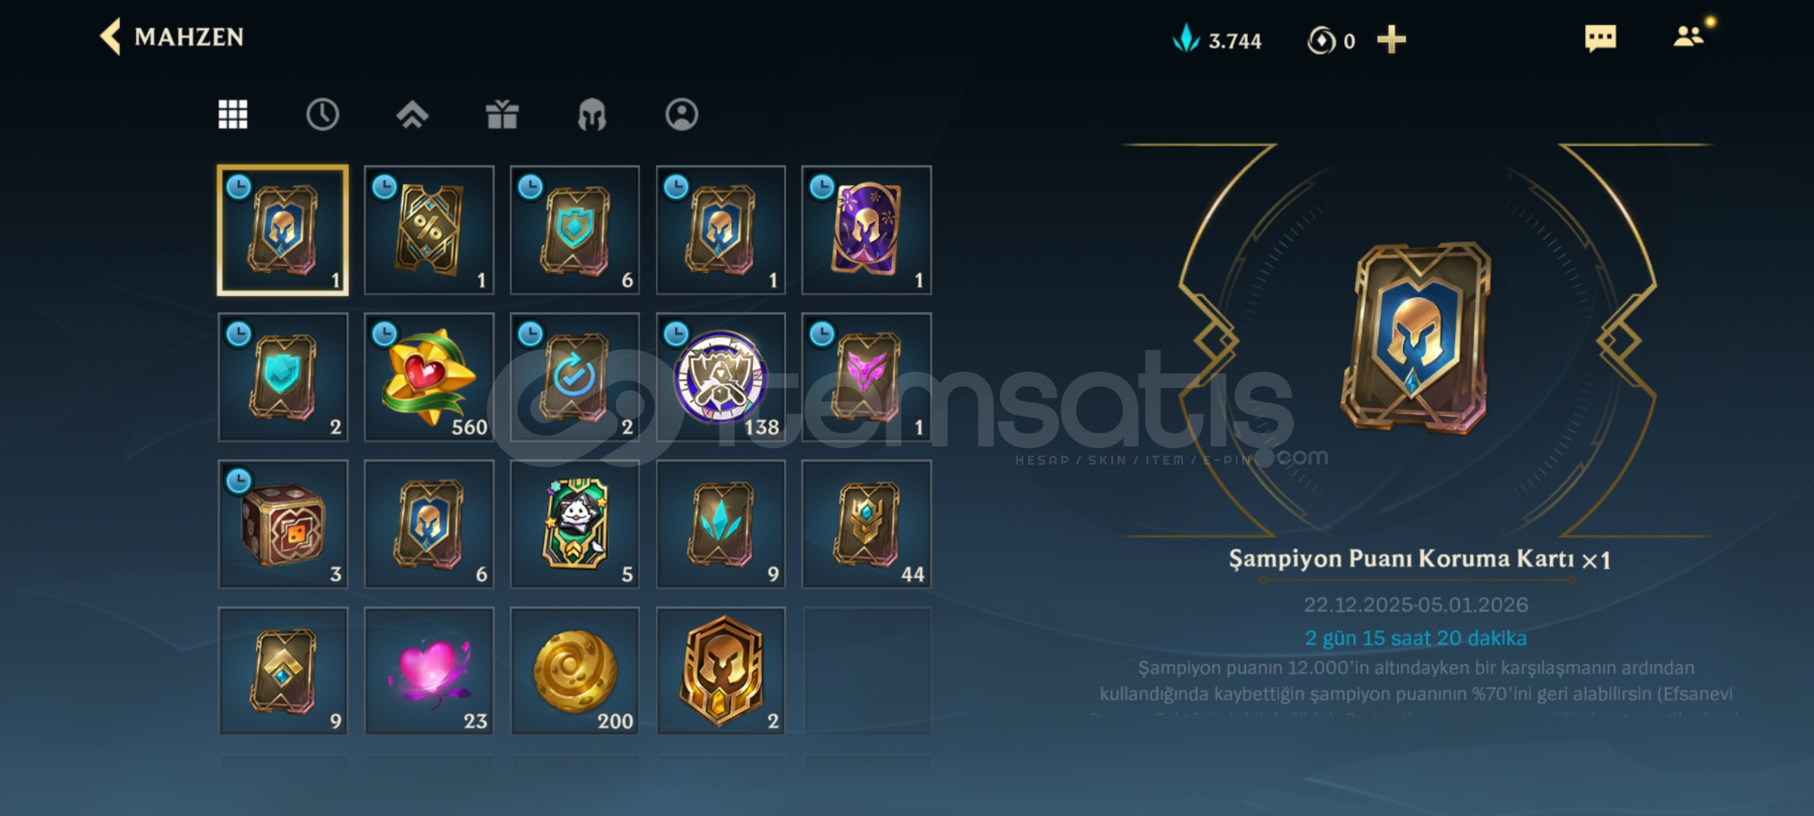Go back from the Mahzen screen
This screenshot has height=816, width=1814.
[110, 37]
